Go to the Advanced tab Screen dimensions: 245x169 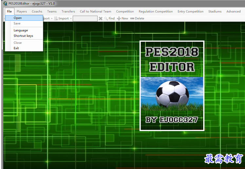234,11
